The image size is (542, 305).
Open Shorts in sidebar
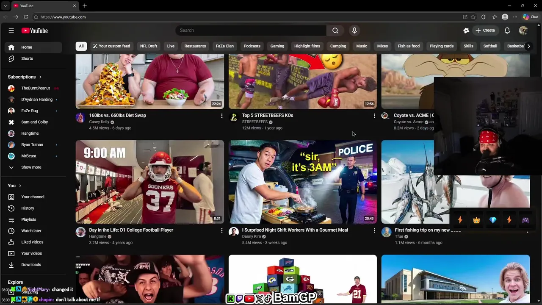[33, 58]
